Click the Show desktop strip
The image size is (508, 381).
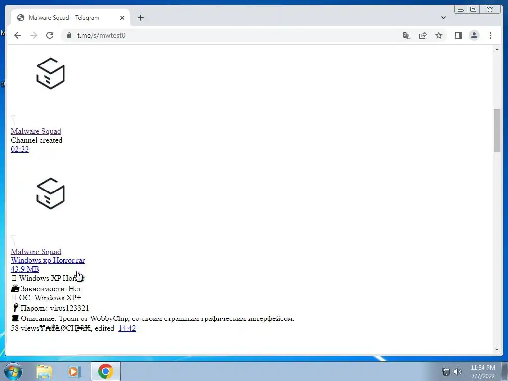(x=505, y=371)
